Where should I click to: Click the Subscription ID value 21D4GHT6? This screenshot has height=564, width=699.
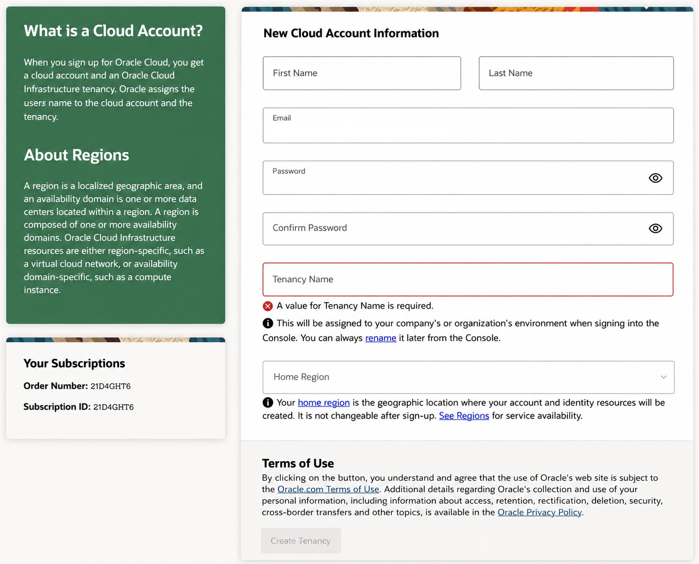pyautogui.click(x=114, y=407)
